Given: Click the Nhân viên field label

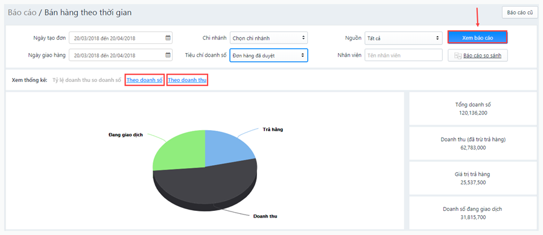Looking at the screenshot, I should pos(350,55).
